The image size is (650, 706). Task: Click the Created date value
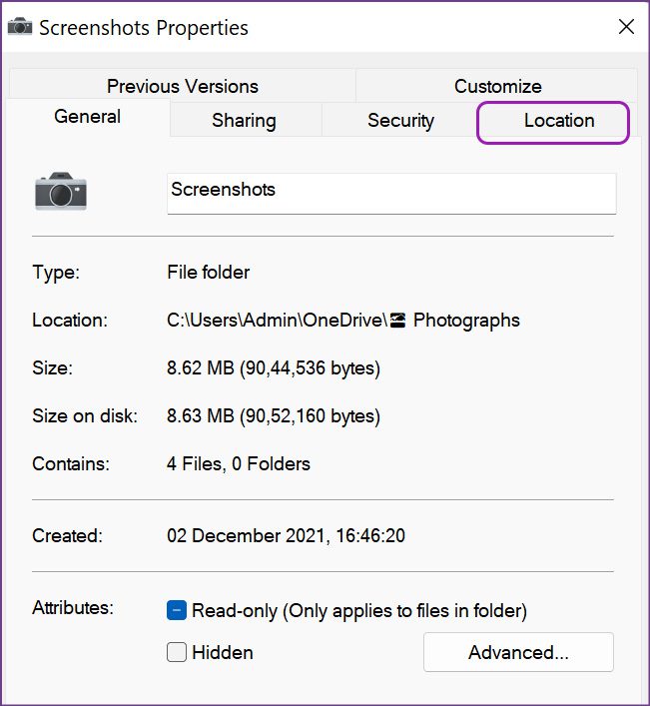tap(286, 535)
